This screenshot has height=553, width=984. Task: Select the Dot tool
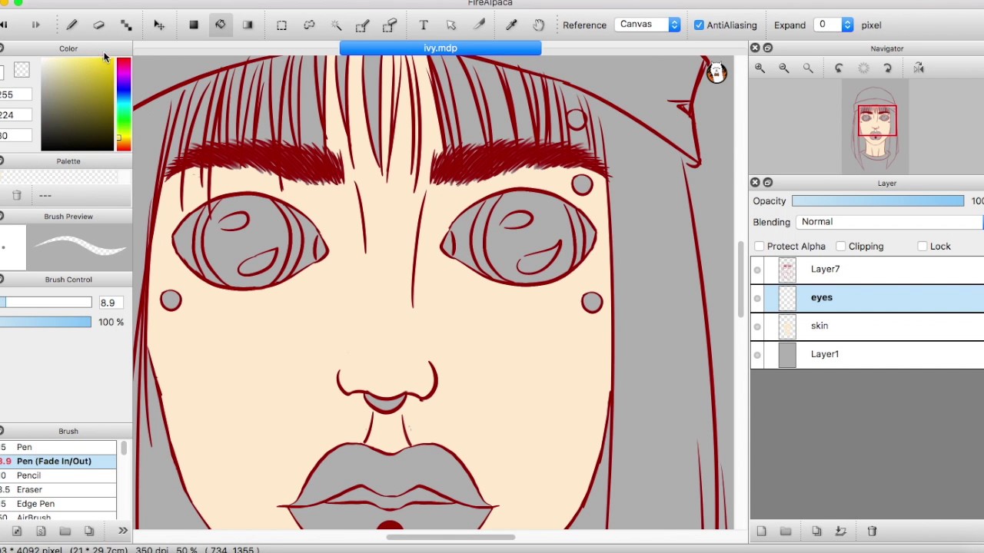point(126,25)
